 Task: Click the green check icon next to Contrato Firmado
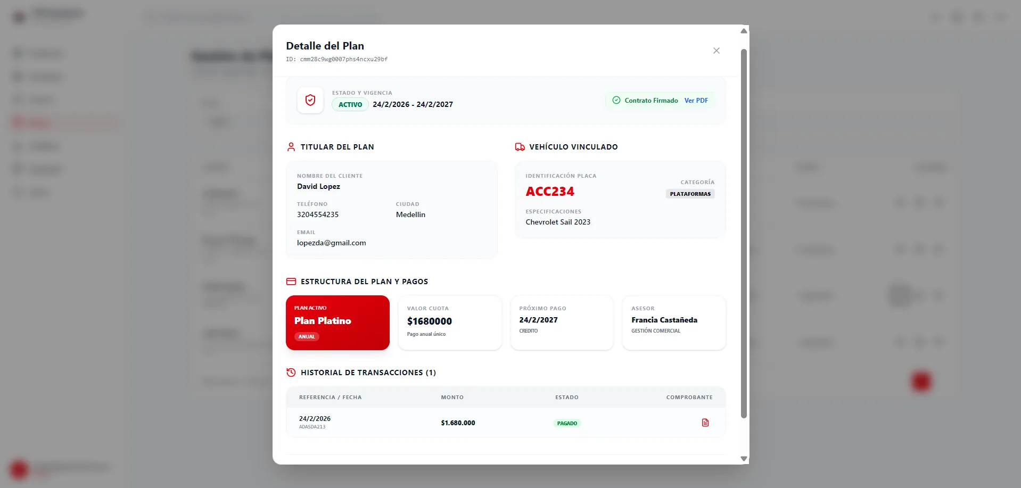point(616,100)
